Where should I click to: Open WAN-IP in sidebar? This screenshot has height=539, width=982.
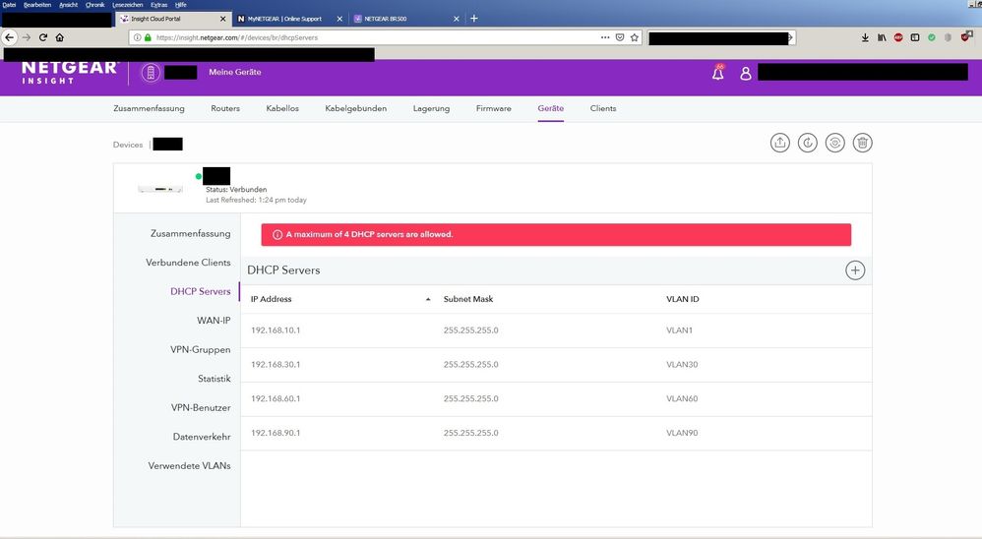[x=214, y=321]
